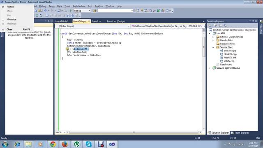Click the Toolbox wrench toolbar icon
263x148 pixels.
pyautogui.click(x=154, y=11)
